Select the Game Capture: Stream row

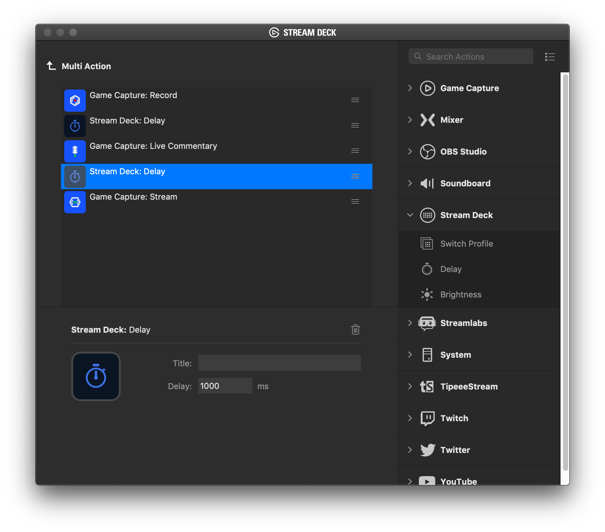(x=217, y=202)
